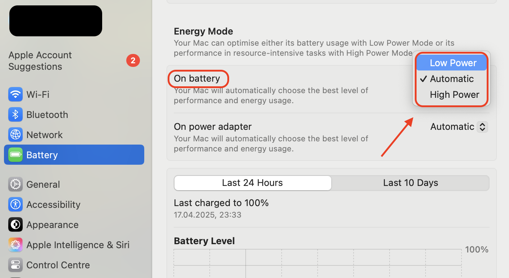
Task: Select the Last 24 Hours tab
Action: click(253, 183)
